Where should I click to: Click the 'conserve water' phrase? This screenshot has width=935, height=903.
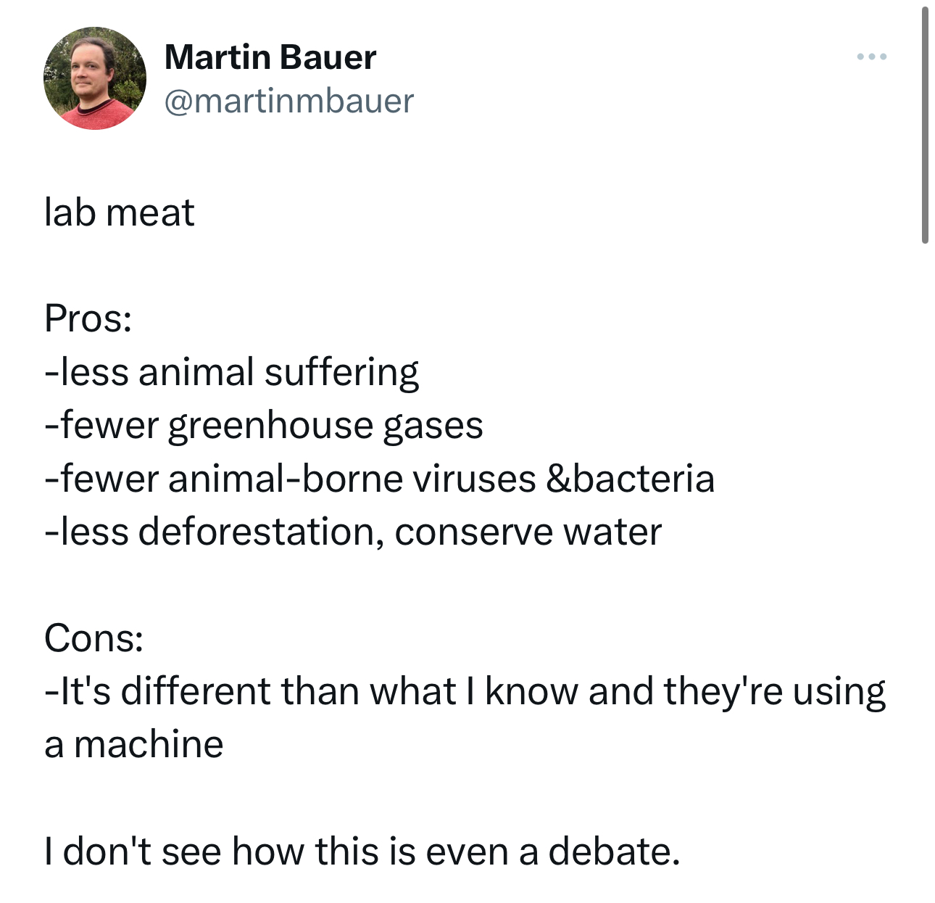tap(528, 532)
